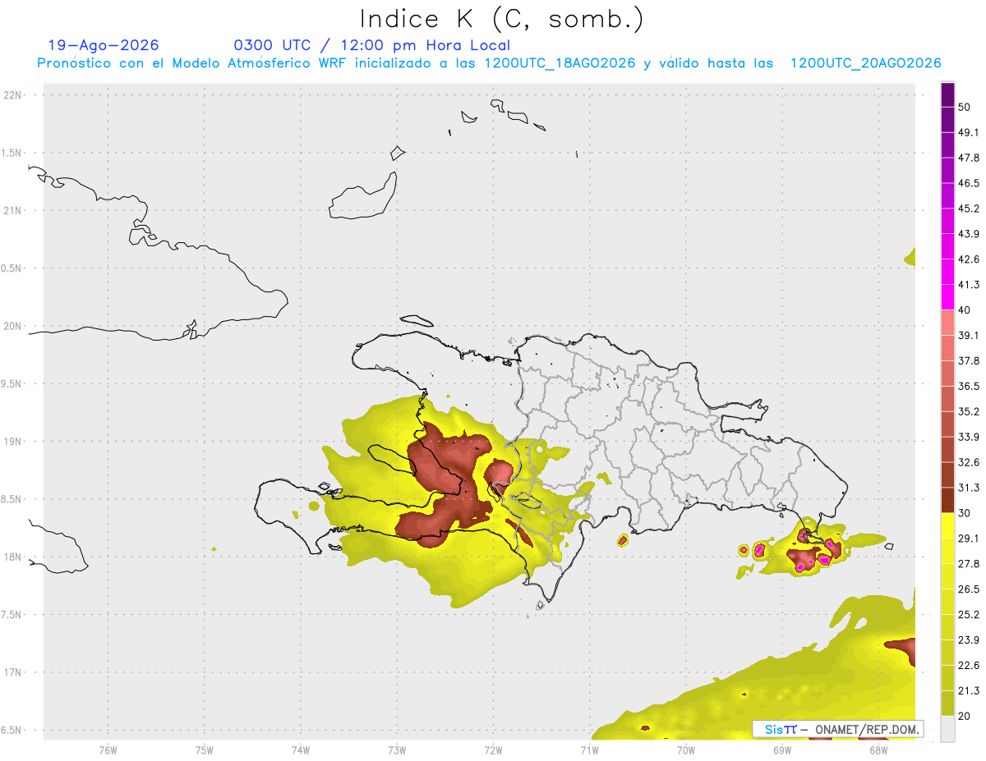Pick the salmon swatch between 39.1 and 40
Image resolution: width=986 pixels, height=761 pixels.
[947, 323]
